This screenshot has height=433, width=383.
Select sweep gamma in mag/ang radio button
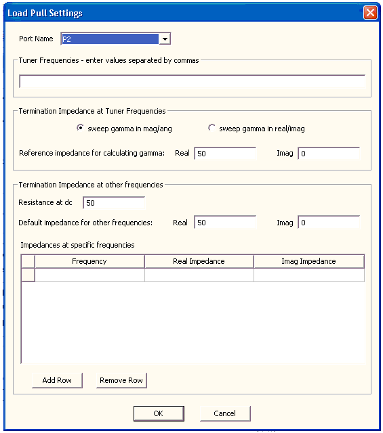(80, 128)
